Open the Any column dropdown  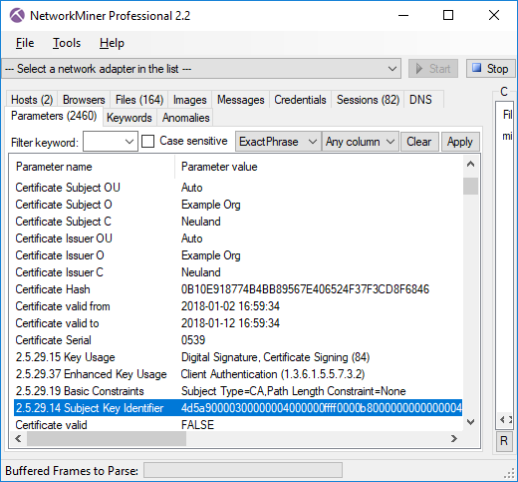361,142
